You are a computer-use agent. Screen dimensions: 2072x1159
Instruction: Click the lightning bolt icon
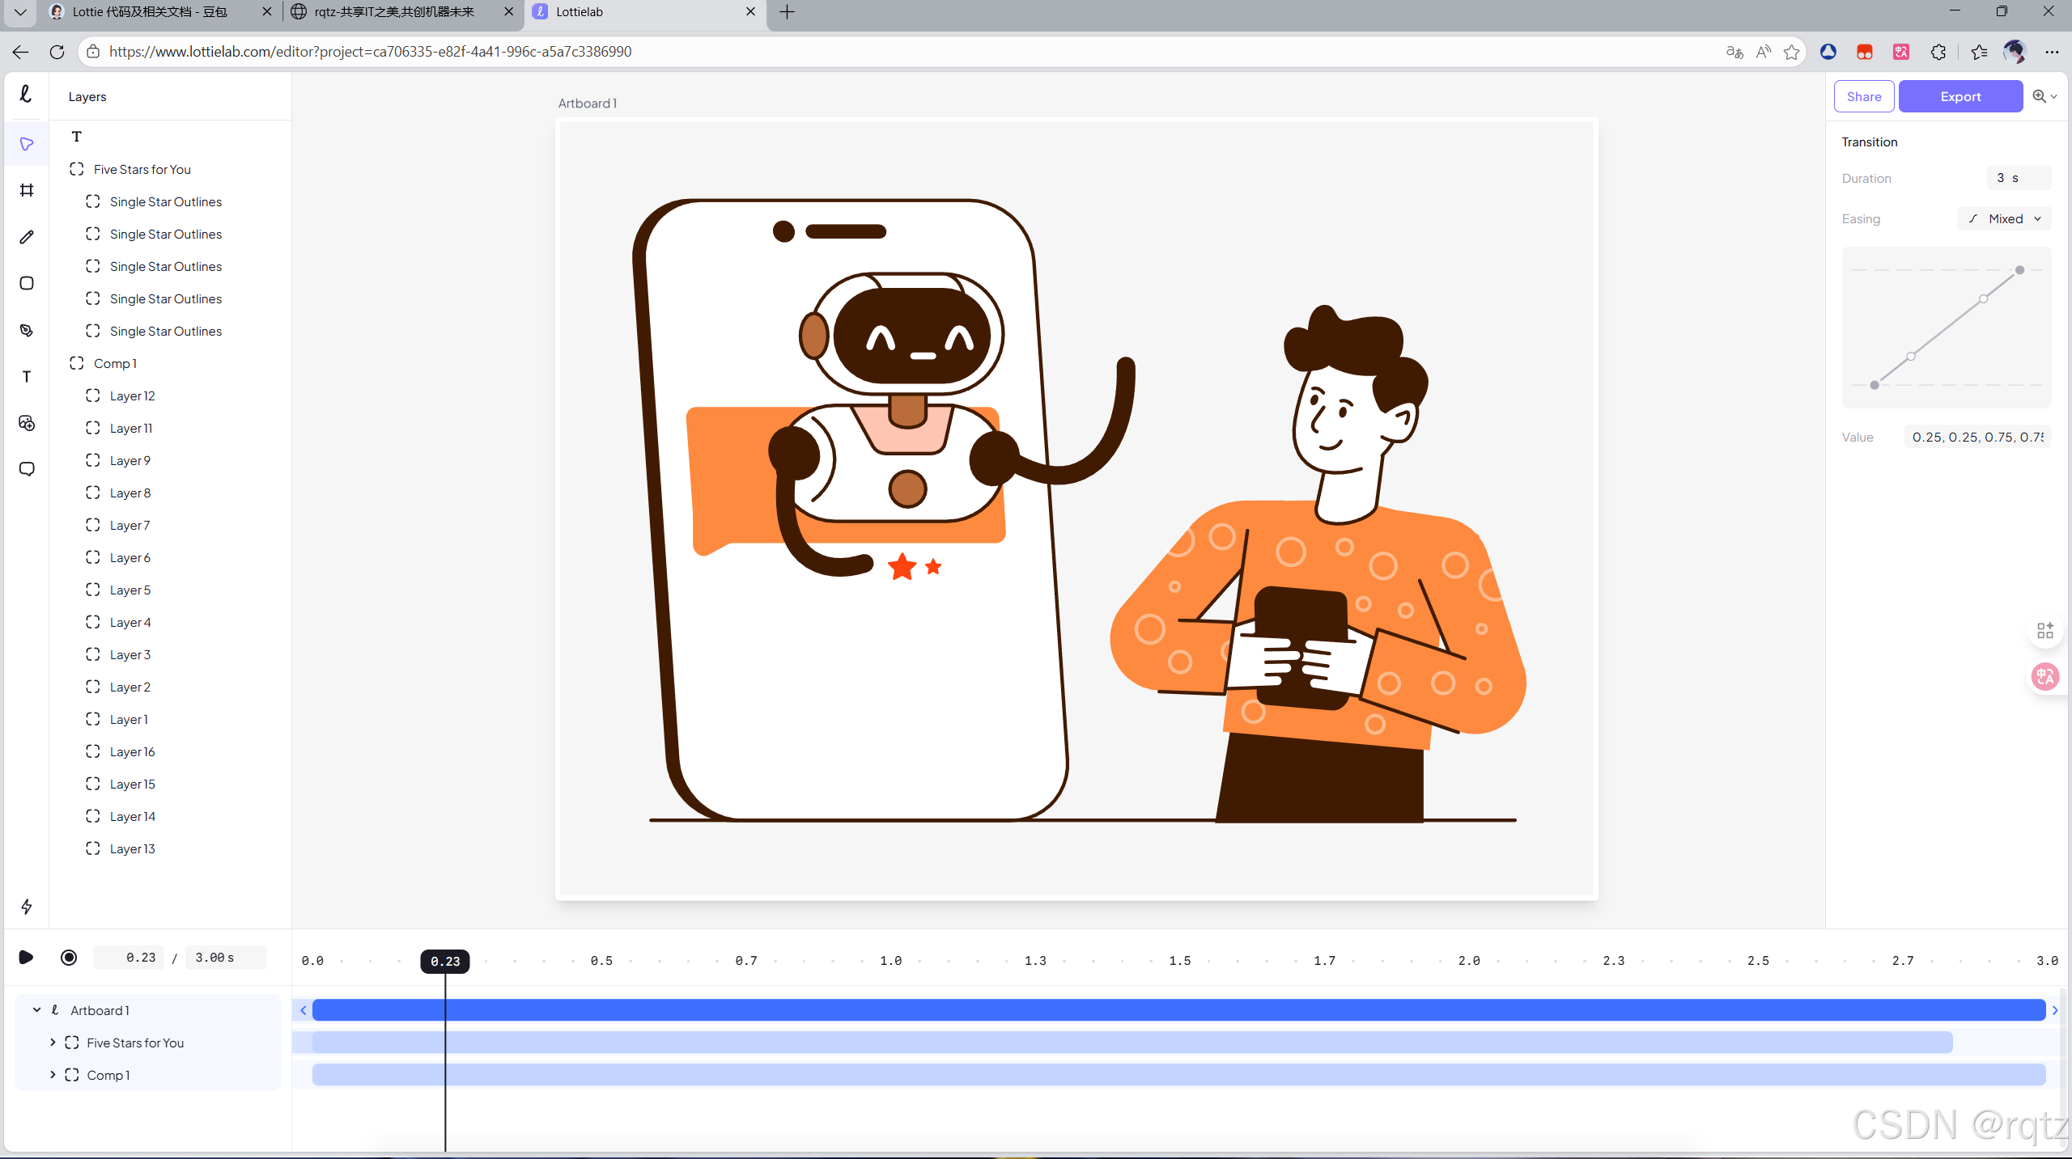(27, 906)
